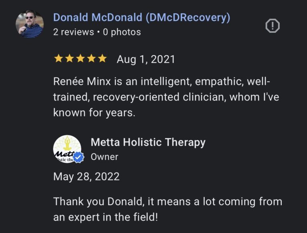Click the fourth gold rating star

pos(91,59)
